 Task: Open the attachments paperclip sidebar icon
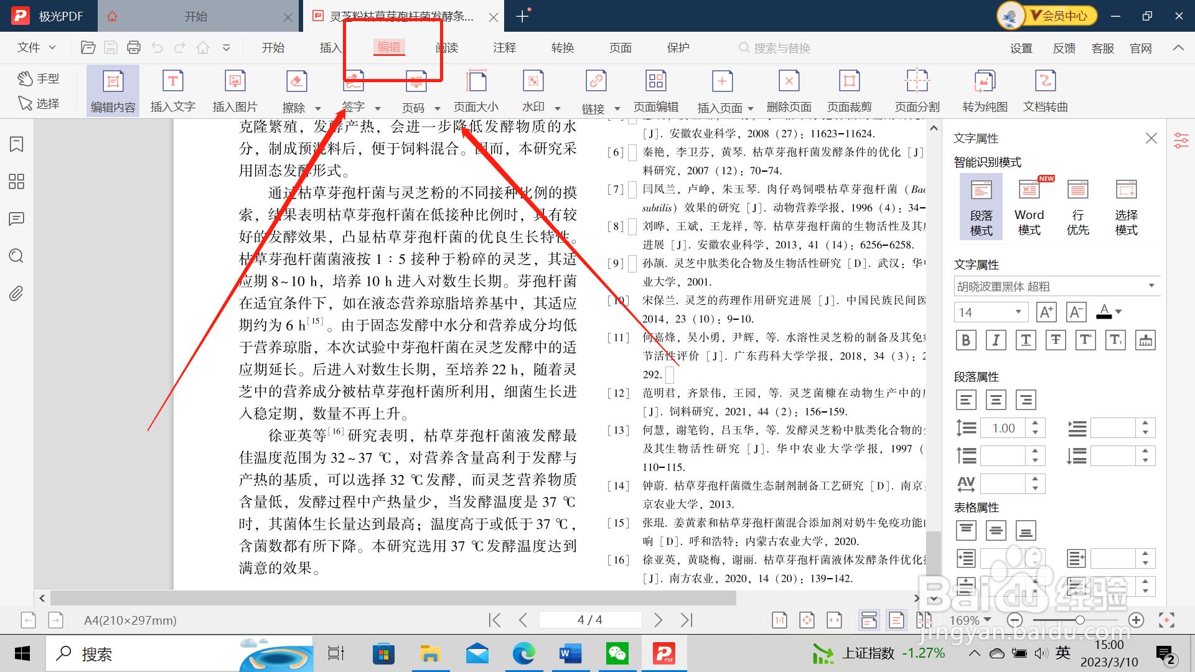17,293
